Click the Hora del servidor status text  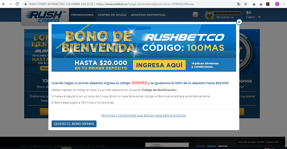251,142
